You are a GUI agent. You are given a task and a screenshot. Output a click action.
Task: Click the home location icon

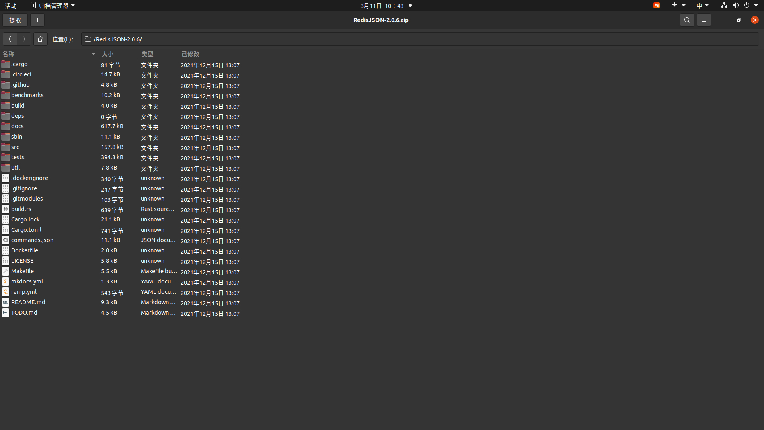click(40, 39)
